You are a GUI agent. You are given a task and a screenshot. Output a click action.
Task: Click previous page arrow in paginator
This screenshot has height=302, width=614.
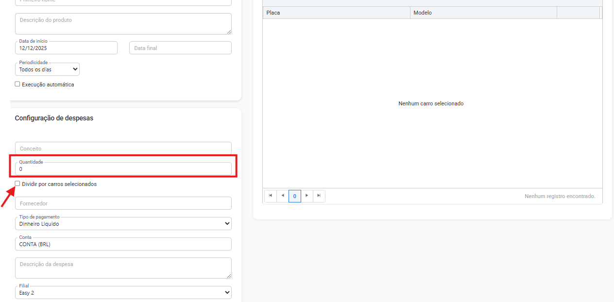[283, 196]
